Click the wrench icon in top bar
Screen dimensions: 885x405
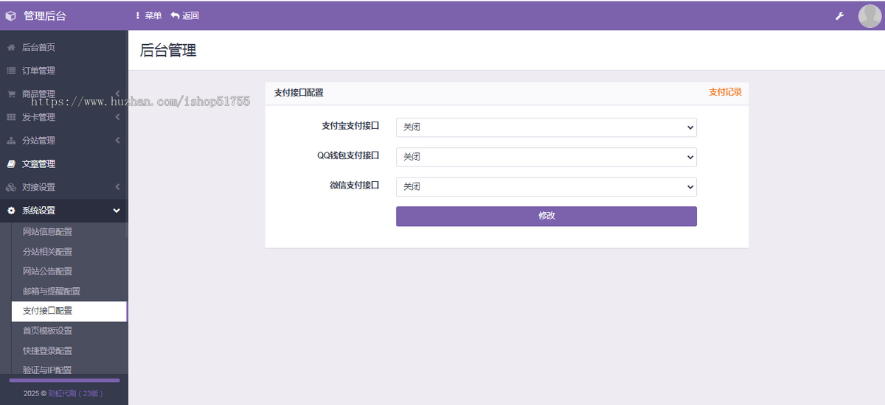click(839, 15)
